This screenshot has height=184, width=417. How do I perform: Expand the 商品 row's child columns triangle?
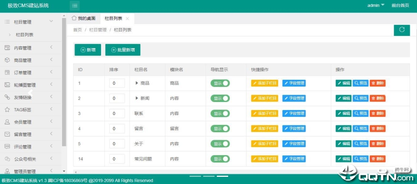click(x=137, y=83)
